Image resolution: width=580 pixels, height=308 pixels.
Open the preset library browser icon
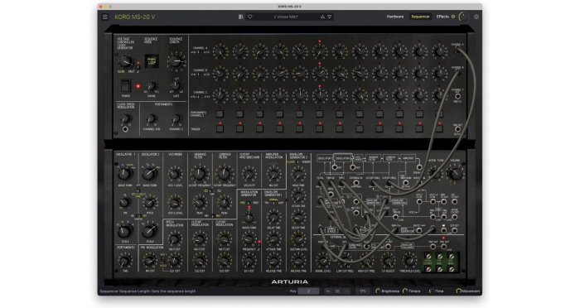click(241, 17)
